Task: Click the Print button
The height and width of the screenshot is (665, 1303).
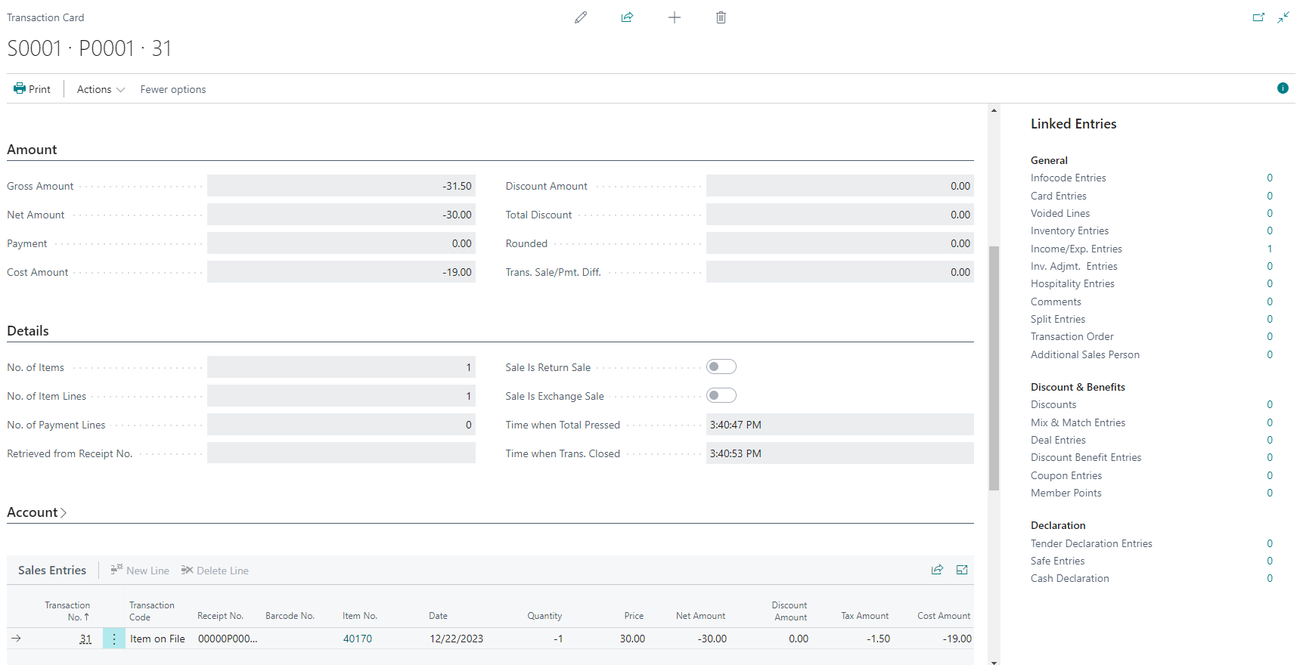Action: tap(33, 89)
